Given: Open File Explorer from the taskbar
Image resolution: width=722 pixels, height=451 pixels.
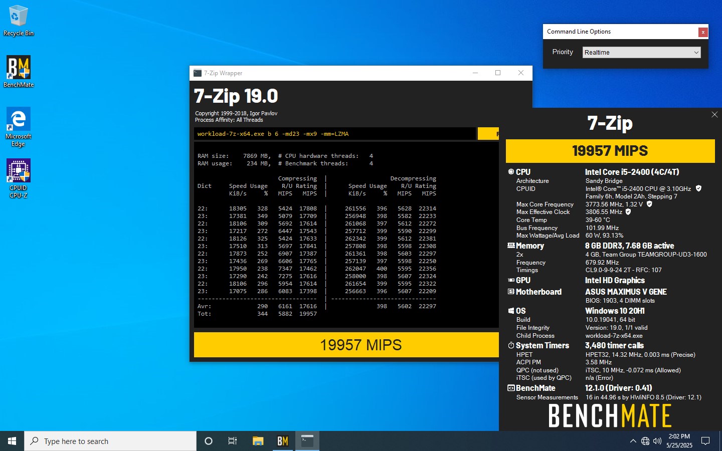Looking at the screenshot, I should [258, 441].
